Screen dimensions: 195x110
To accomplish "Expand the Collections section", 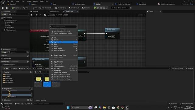I will pos(3,100).
